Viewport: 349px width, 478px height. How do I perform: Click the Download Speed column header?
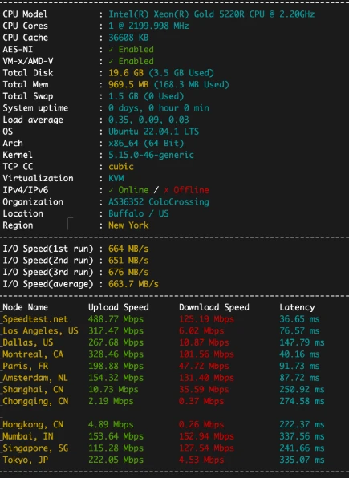tap(214, 307)
